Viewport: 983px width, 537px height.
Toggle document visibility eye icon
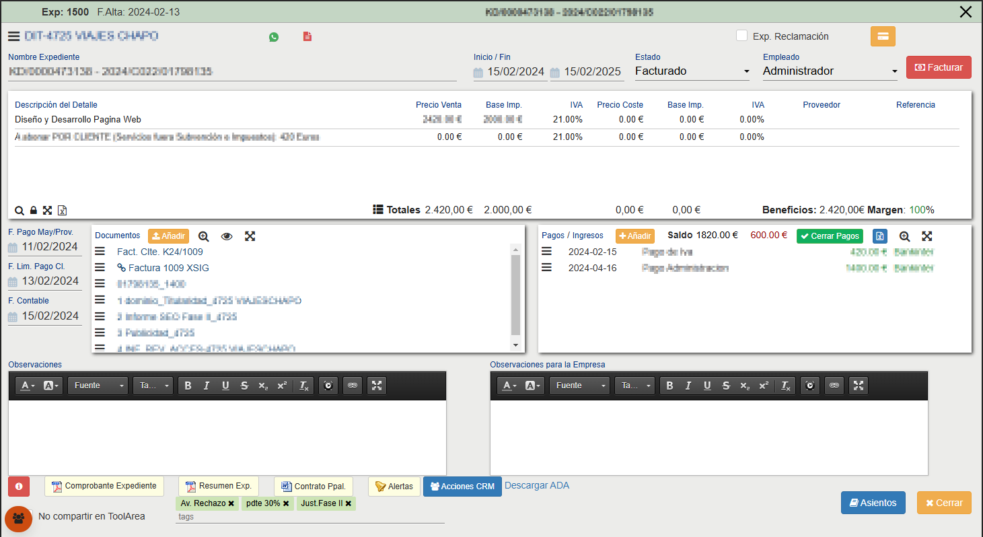pyautogui.click(x=227, y=236)
